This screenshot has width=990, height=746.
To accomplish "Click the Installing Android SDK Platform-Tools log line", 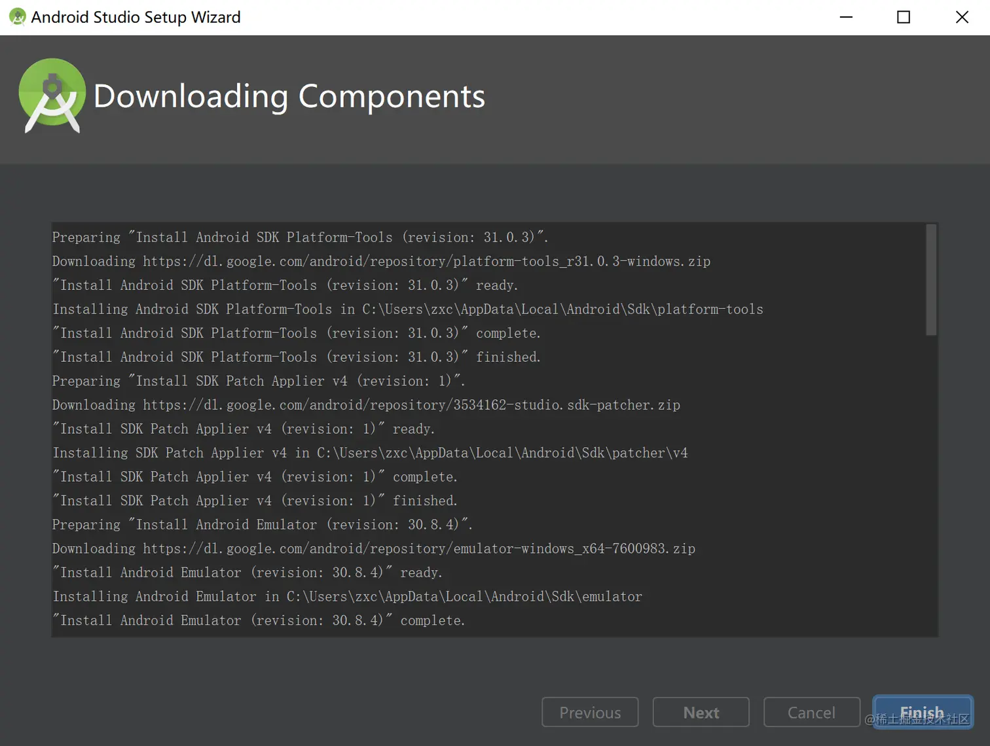I will [x=407, y=309].
